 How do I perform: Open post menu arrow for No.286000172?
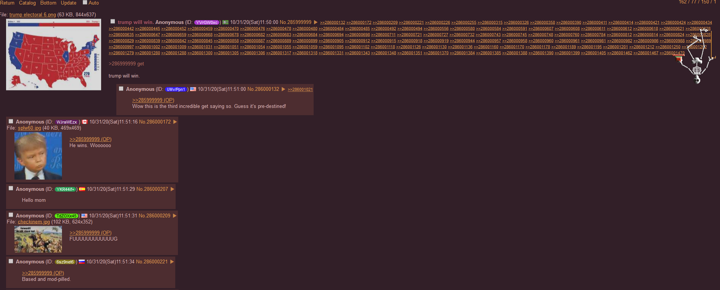[175, 122]
